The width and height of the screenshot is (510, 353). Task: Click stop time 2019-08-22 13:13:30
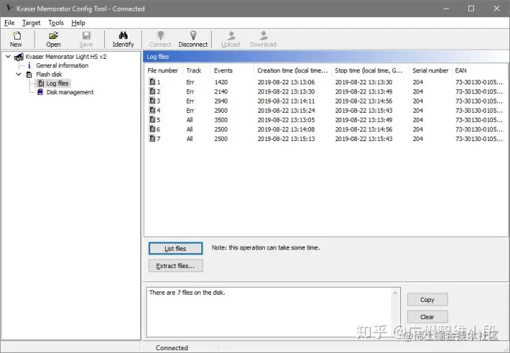[x=363, y=82]
